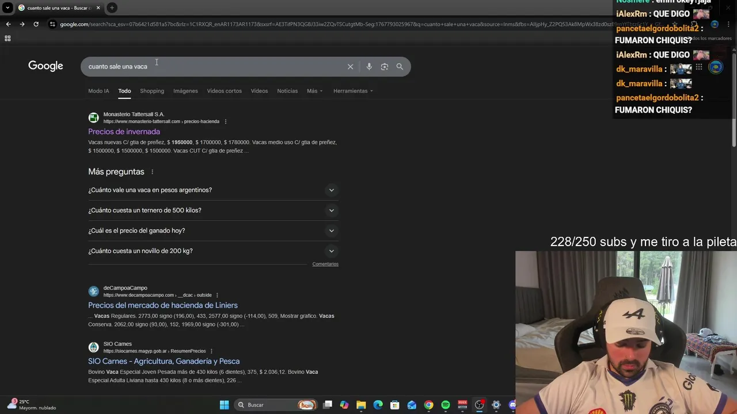Open OBS Studio from the taskbar
Image resolution: width=737 pixels, height=414 pixels.
(x=479, y=405)
